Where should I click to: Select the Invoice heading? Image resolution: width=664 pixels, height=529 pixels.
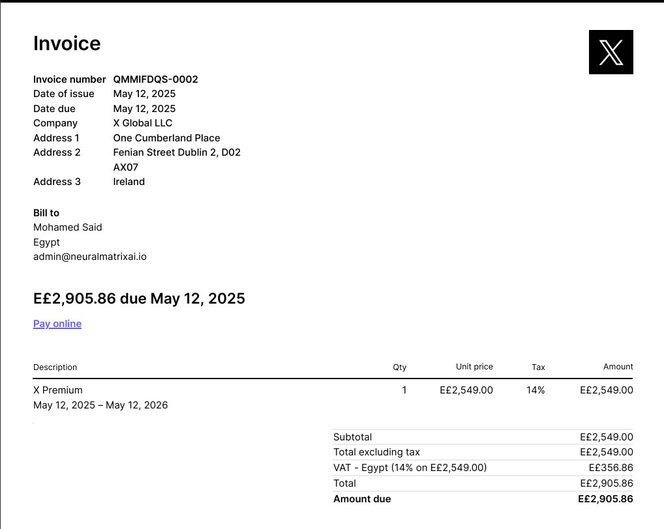click(67, 43)
